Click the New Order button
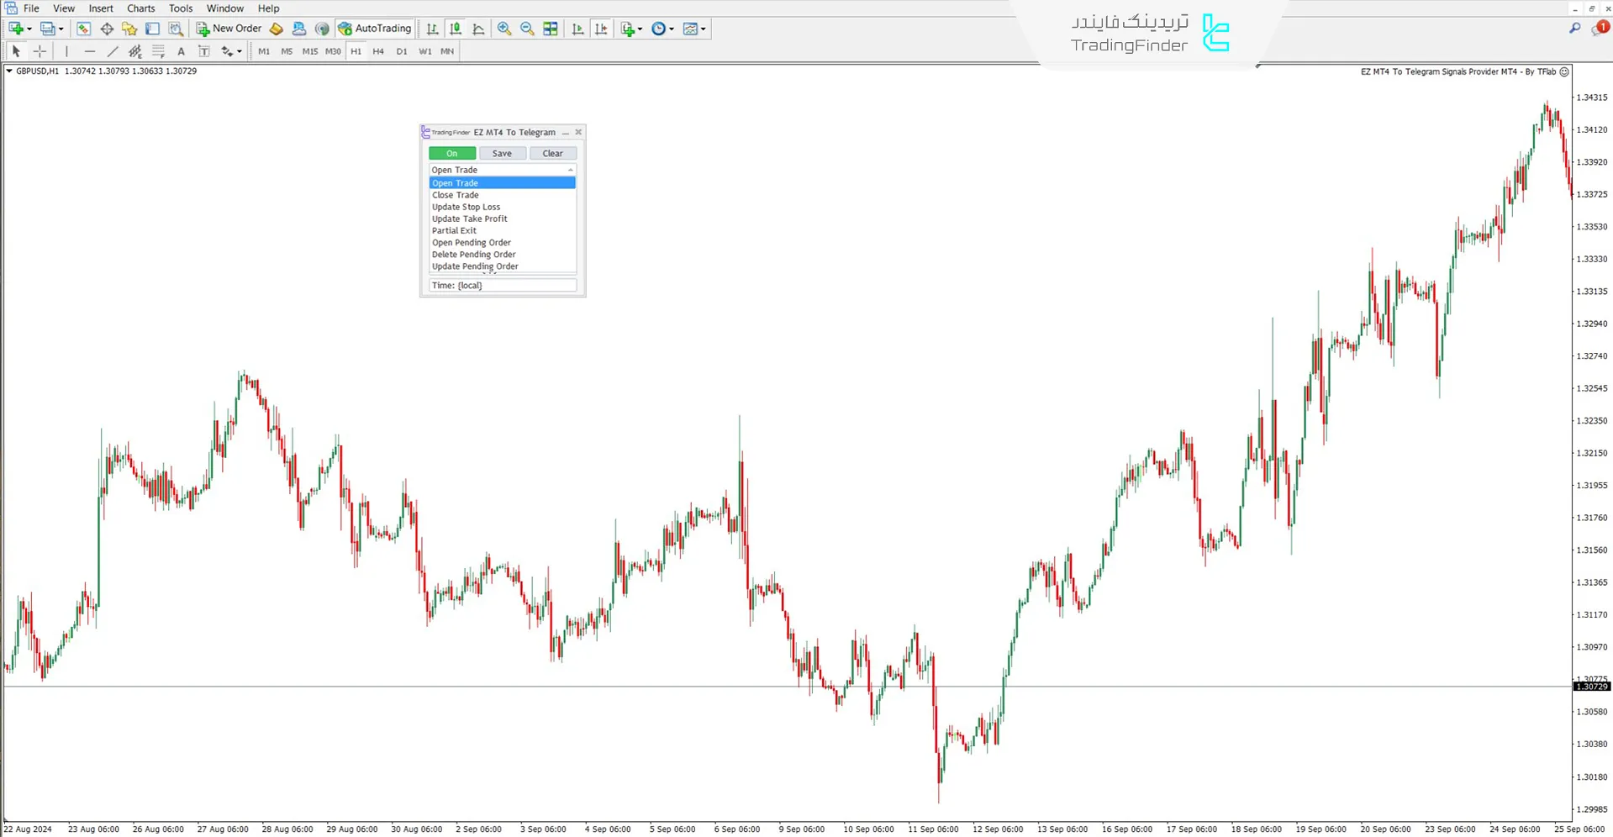The height and width of the screenshot is (837, 1613). point(229,29)
